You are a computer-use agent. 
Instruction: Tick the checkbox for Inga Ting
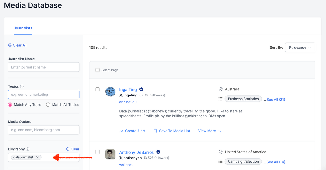pos(97,89)
